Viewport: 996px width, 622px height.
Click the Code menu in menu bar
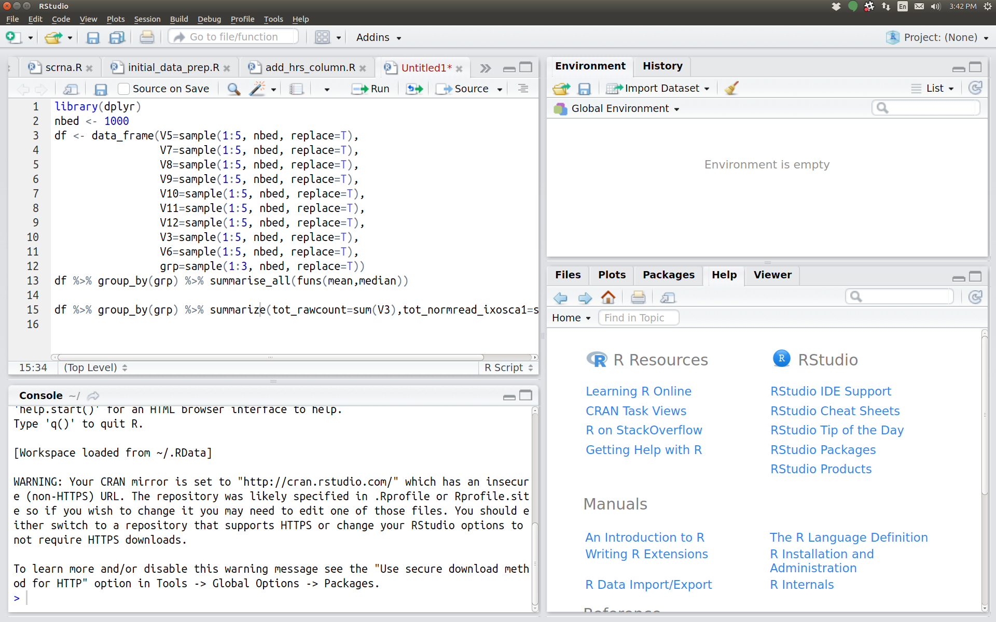coord(60,19)
